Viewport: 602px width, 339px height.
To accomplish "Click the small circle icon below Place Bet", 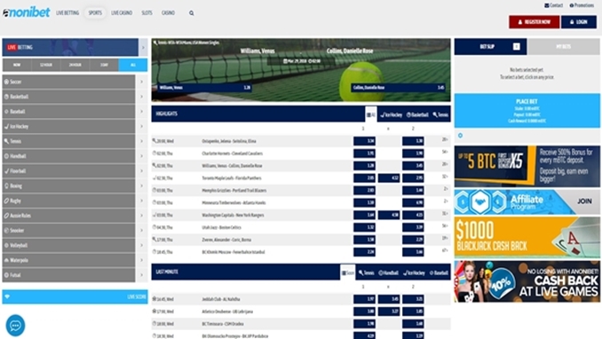I will pos(460,136).
